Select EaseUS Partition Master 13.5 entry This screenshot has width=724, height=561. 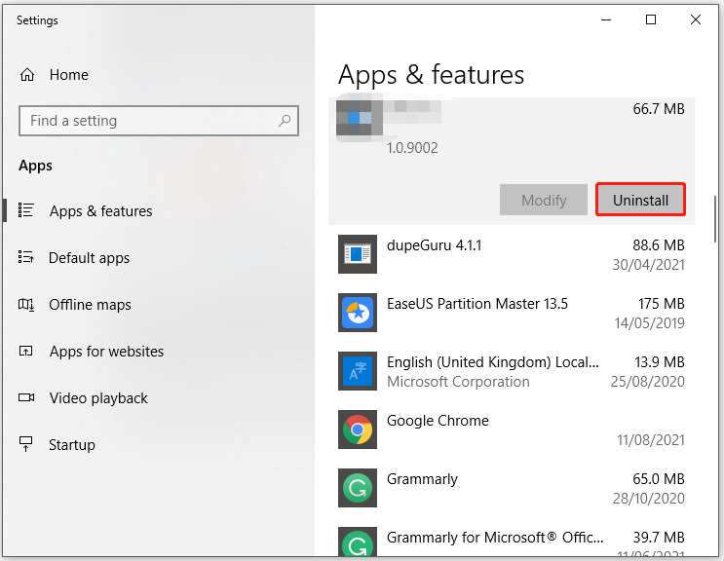476,304
